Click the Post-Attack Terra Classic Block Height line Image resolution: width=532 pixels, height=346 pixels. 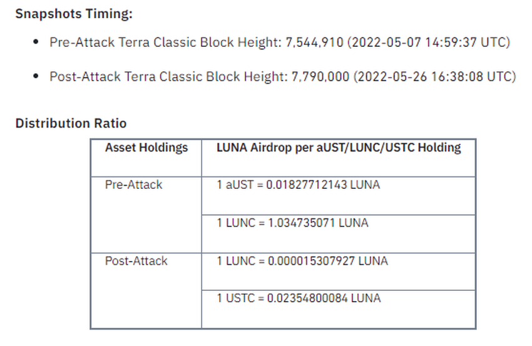pos(283,77)
